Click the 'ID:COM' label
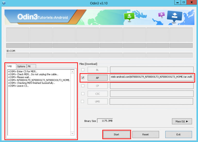This screenshot has width=198, height=142. tap(11, 51)
